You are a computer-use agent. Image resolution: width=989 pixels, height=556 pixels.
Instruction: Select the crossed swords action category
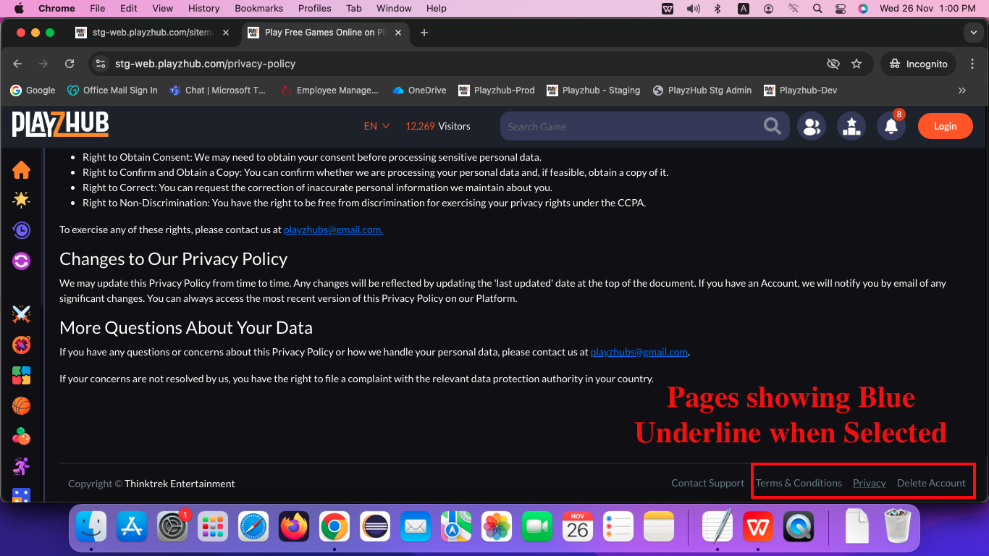point(21,314)
